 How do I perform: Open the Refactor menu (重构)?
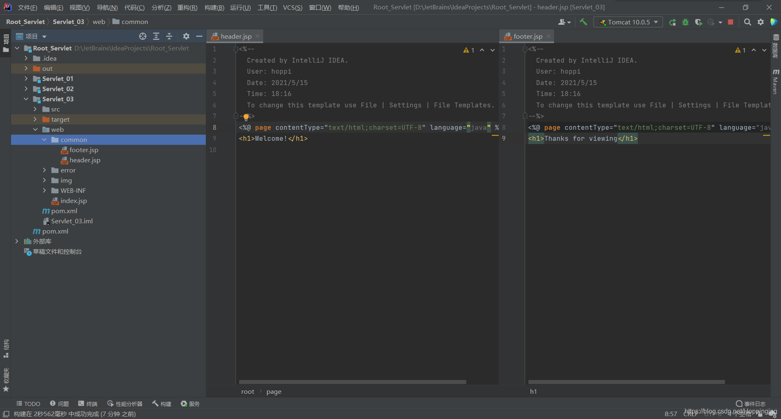(187, 7)
